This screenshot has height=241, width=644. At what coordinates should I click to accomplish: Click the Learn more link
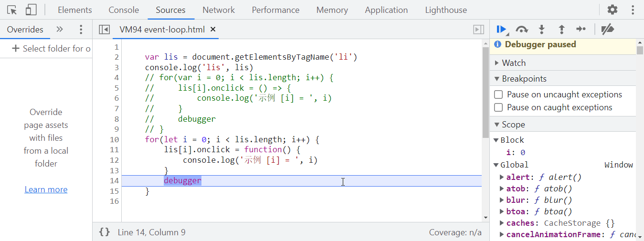click(x=46, y=189)
